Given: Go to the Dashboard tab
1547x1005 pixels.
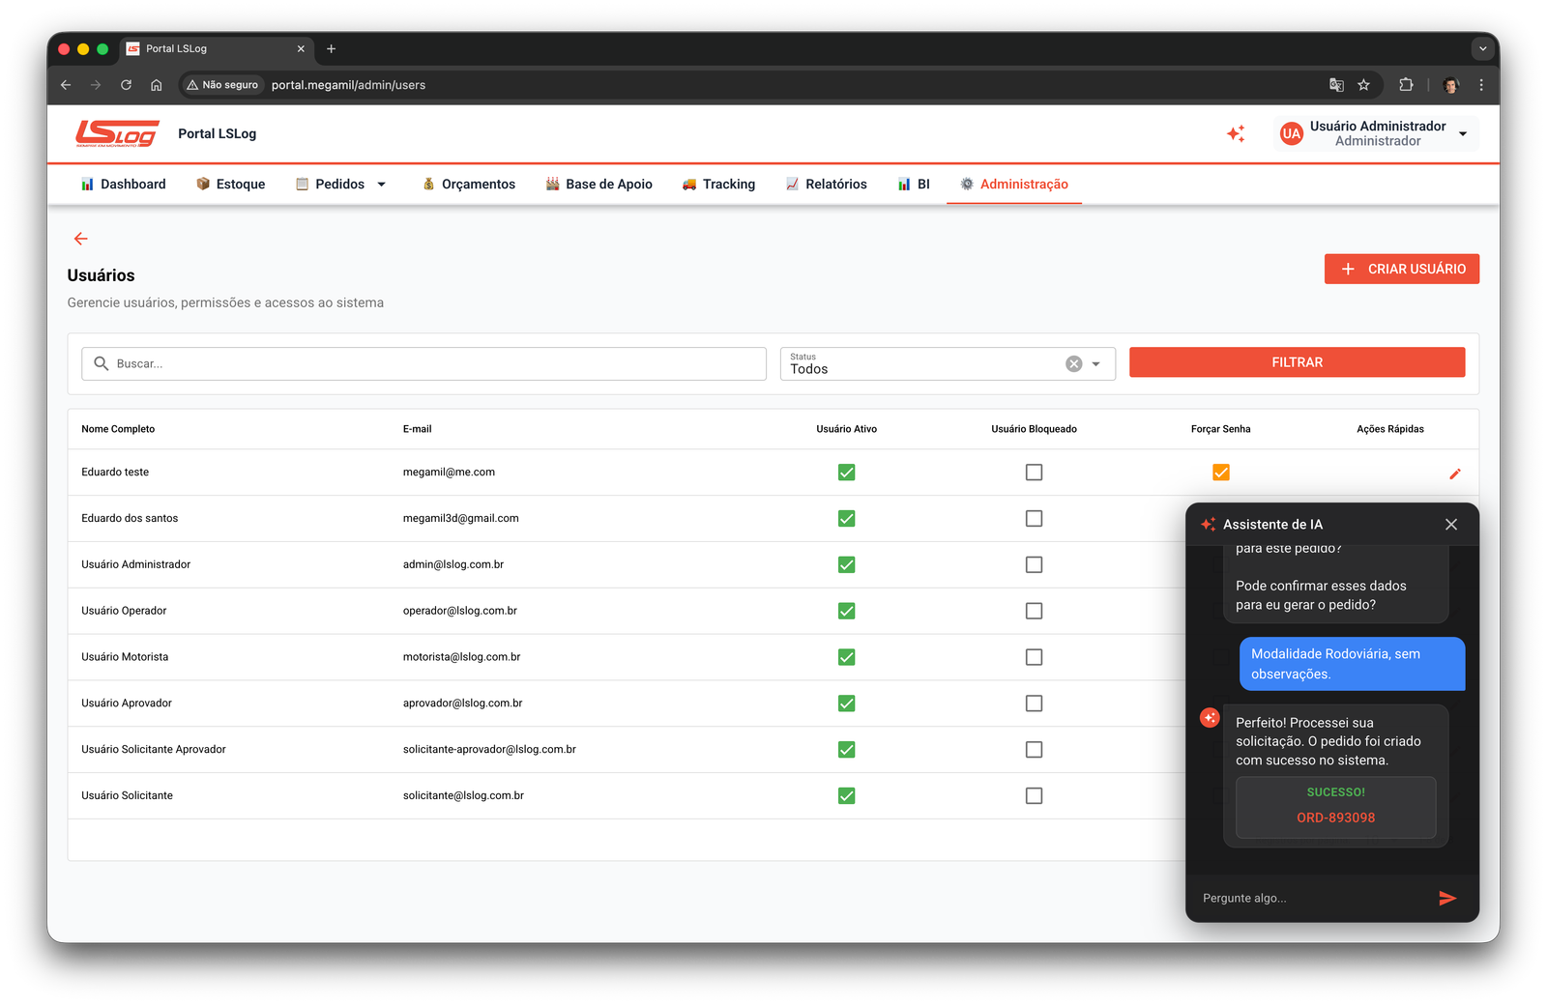Looking at the screenshot, I should click(123, 185).
